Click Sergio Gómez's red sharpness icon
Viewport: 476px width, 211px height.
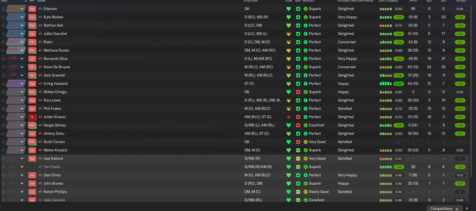(298, 125)
